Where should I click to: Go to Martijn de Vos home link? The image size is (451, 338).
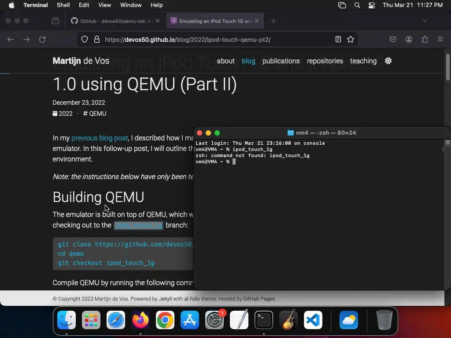(x=81, y=61)
